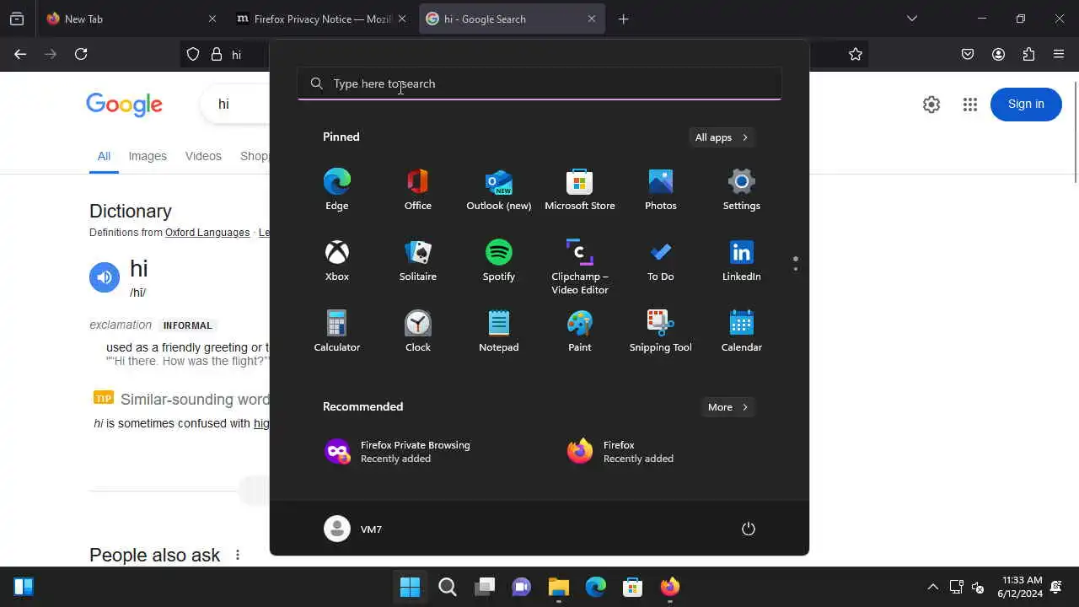Select Google Images results tab
The image size is (1079, 607).
pos(148,156)
